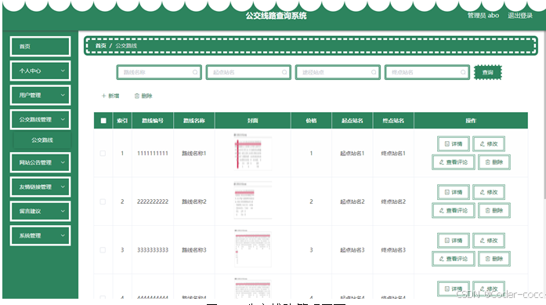Click the plus icon next to 新增

tap(103, 96)
